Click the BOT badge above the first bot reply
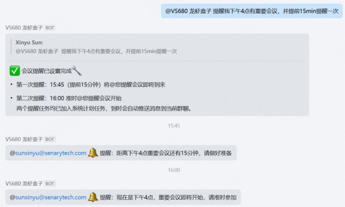The height and width of the screenshot is (207, 345). tap(50, 28)
